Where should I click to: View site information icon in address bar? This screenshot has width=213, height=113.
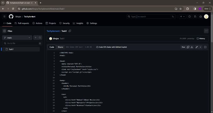coord(19,9)
